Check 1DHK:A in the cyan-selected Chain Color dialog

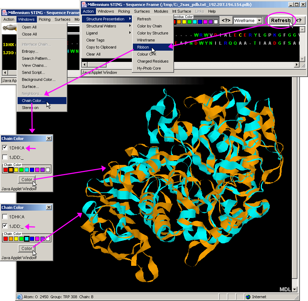[x=5, y=217]
